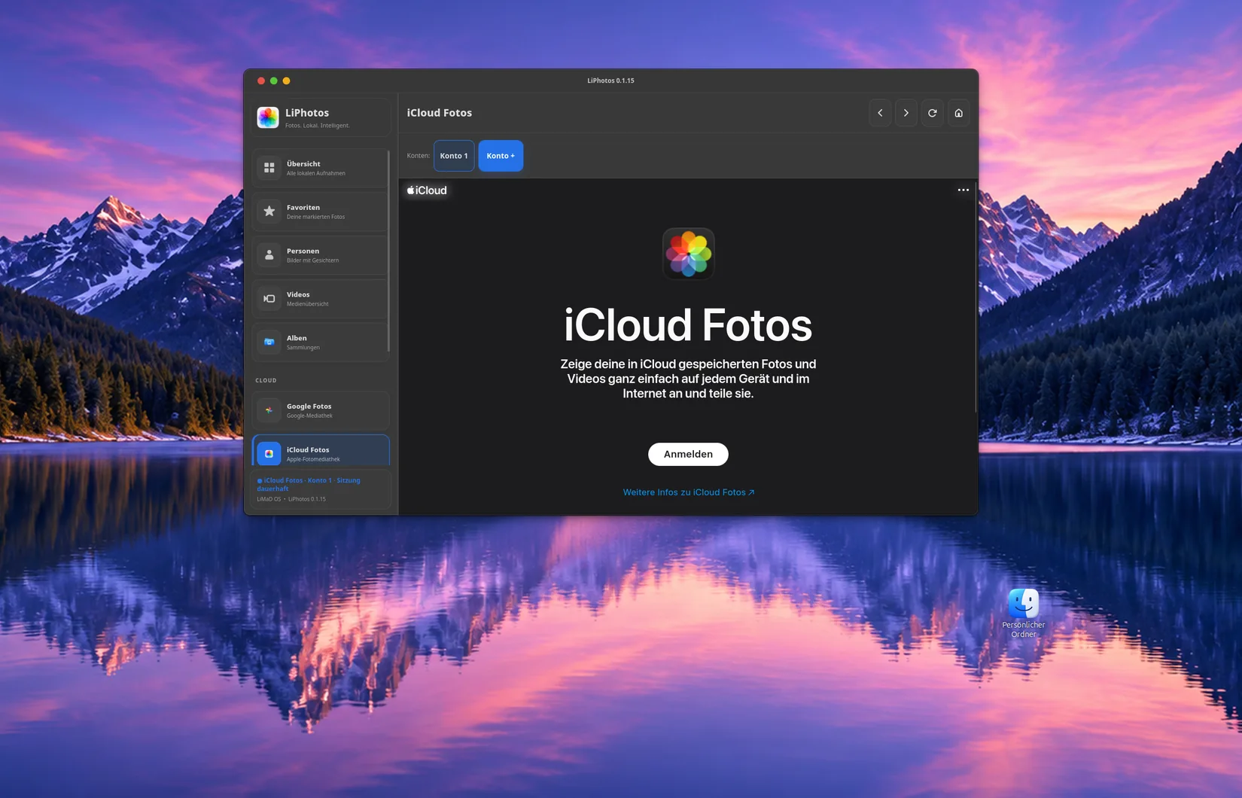Image resolution: width=1242 pixels, height=798 pixels.
Task: Go forward with the right arrow button
Action: point(906,113)
